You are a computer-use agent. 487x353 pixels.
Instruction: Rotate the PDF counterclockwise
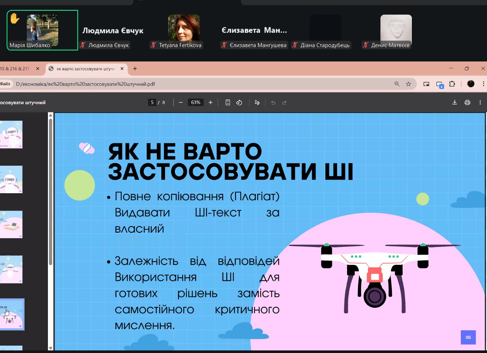coord(239,103)
